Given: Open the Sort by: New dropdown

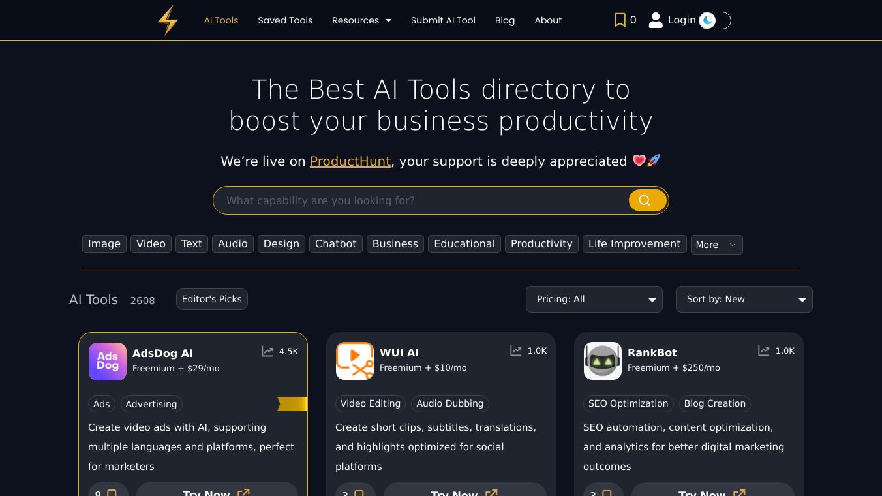Looking at the screenshot, I should pyautogui.click(x=744, y=299).
